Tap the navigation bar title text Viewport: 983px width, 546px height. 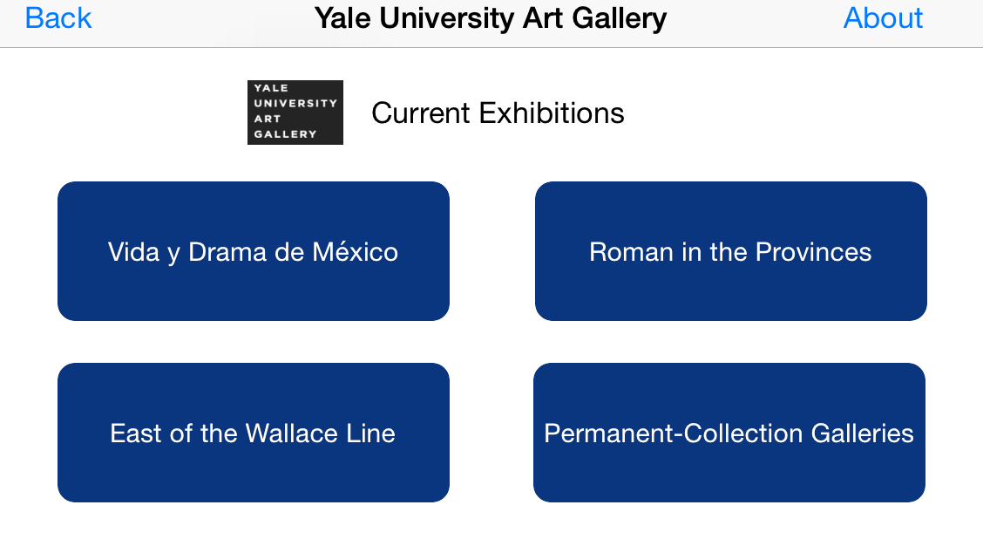[491, 18]
